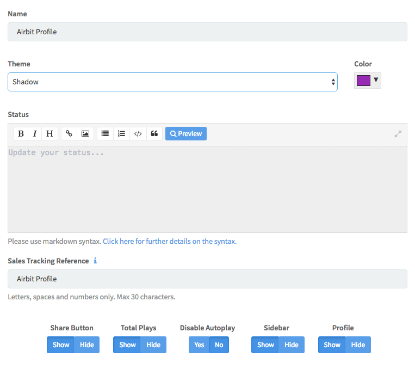This screenshot has height=369, width=415.
Task: Insert a link using chain icon
Action: (x=69, y=133)
